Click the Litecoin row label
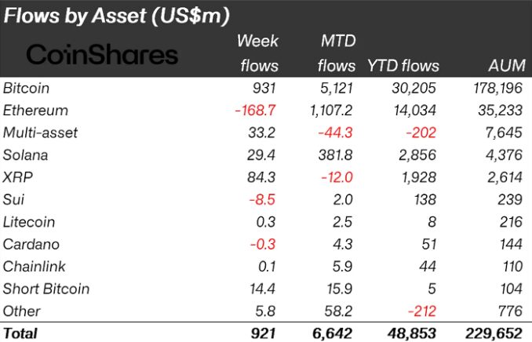532x342 pixels. tap(29, 222)
